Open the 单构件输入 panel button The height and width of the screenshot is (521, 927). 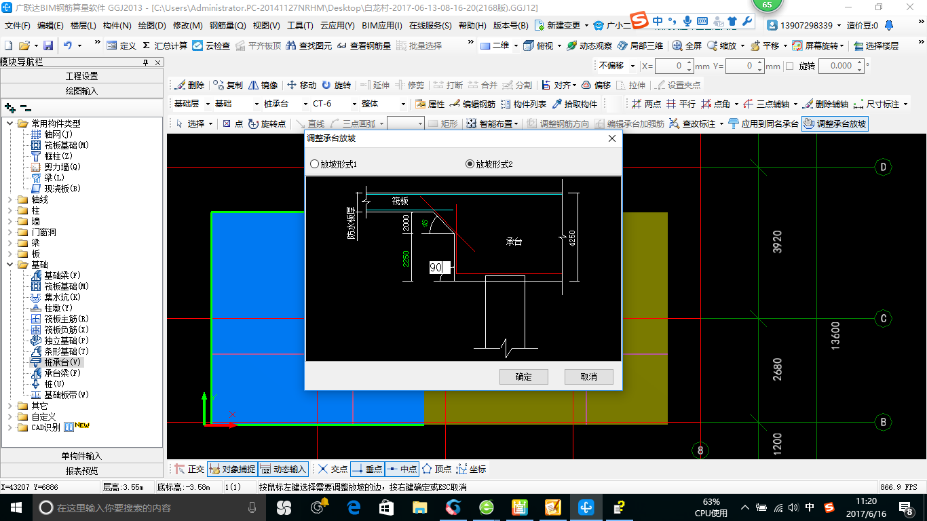pos(81,456)
